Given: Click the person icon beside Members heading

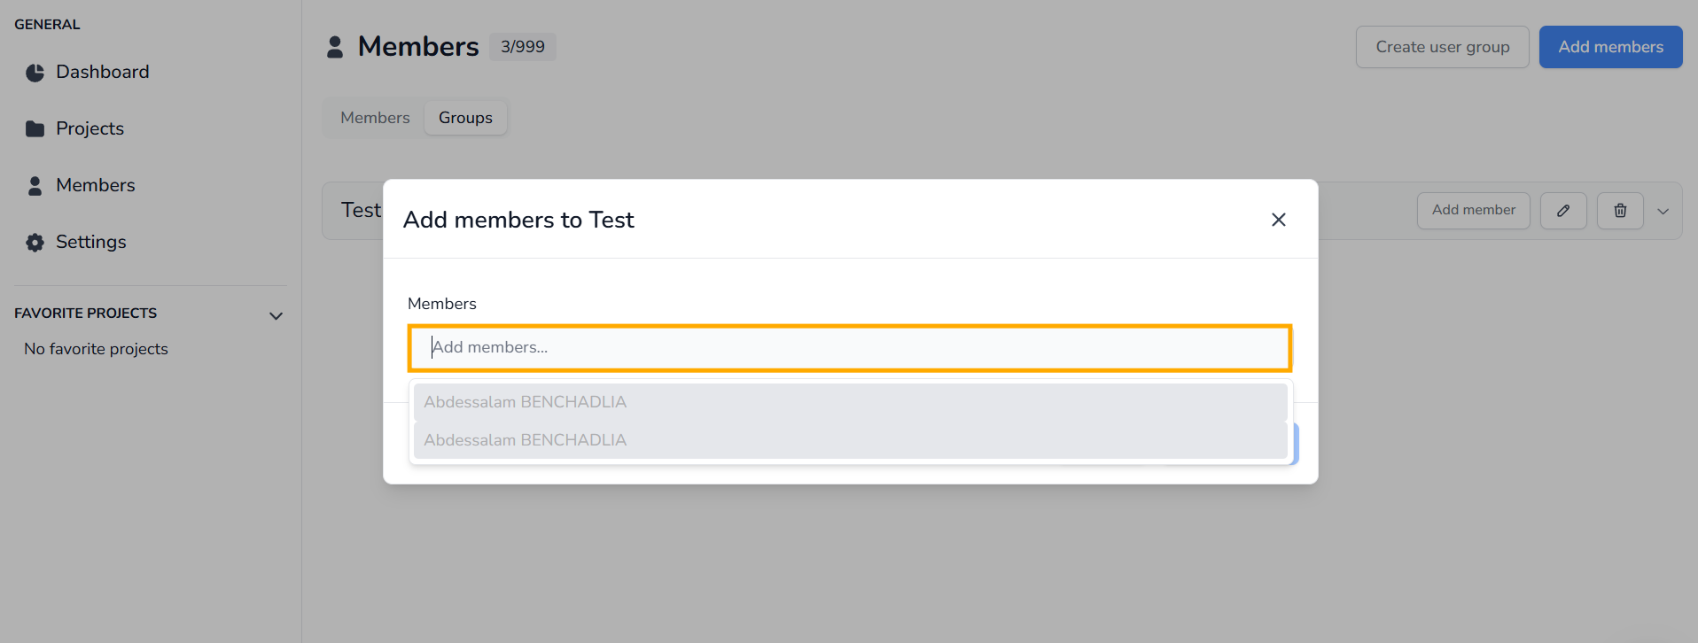Looking at the screenshot, I should [x=335, y=47].
